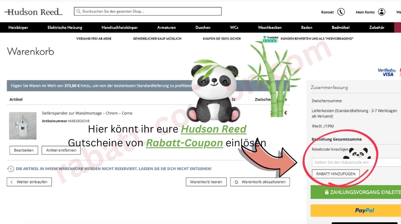Remove item with Artikel entfernen
The image size is (401, 224).
pyautogui.click(x=60, y=150)
